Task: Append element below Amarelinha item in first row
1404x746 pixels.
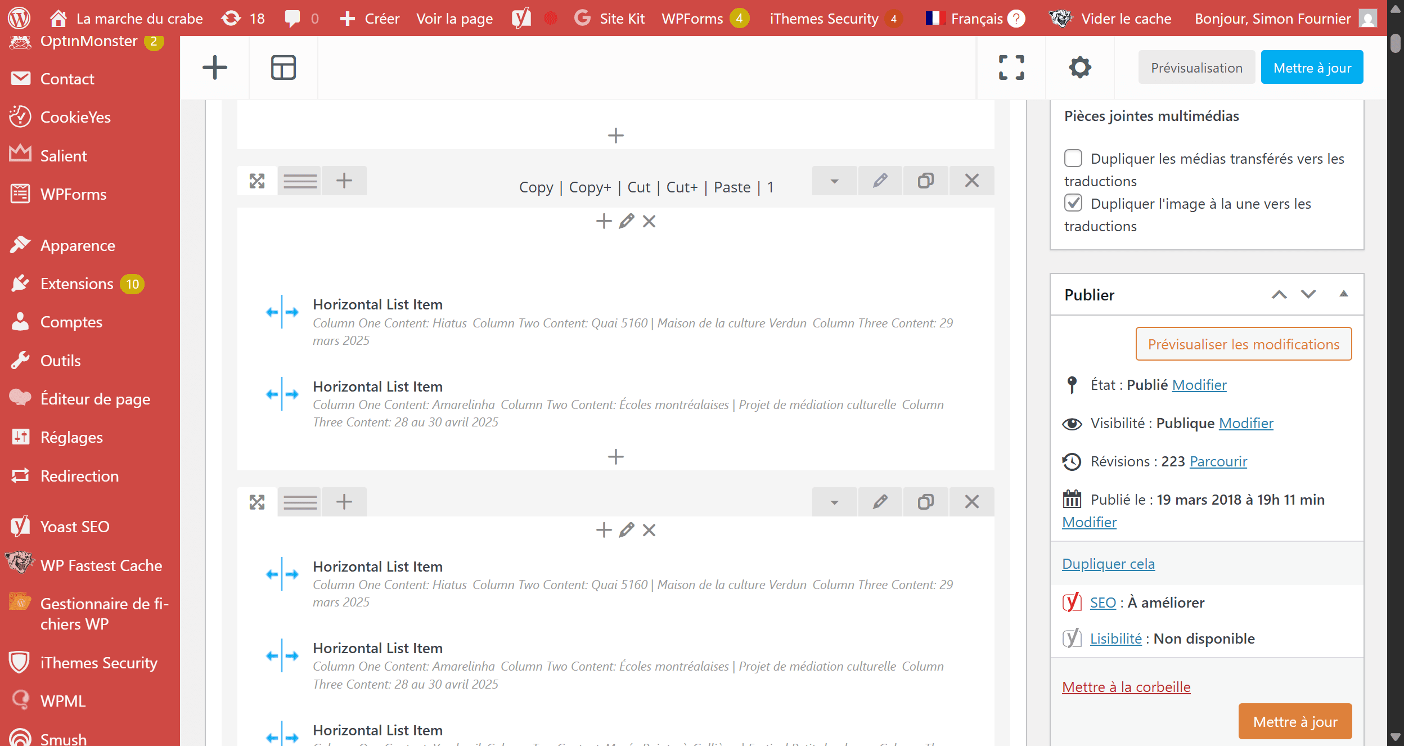Action: click(616, 456)
